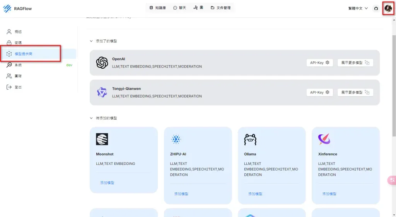Image resolution: width=396 pixels, height=217 pixels.
Task: Click the system monitor icon in sidebar
Action: (x=9, y=65)
